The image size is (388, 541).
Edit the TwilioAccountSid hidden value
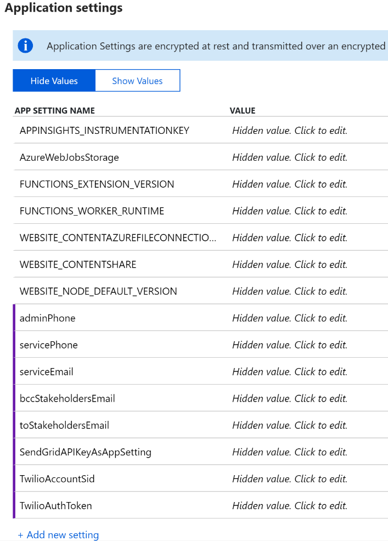point(290,479)
